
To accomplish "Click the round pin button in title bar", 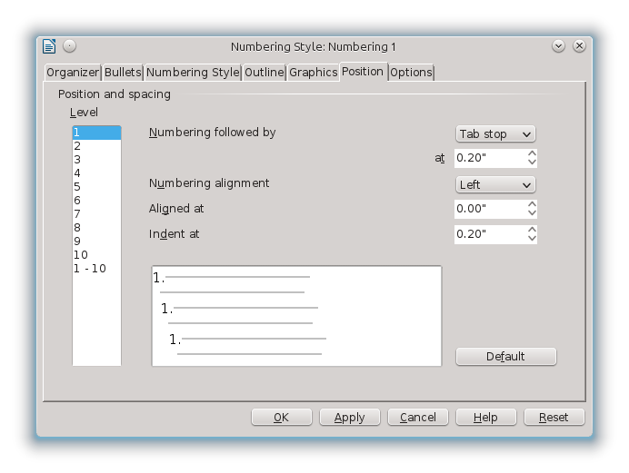I will pyautogui.click(x=69, y=46).
